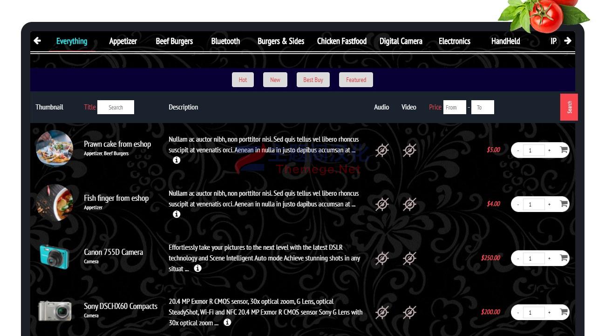Switch to the Digital Camera tab
Screen dimensions: 605x336
click(401, 41)
